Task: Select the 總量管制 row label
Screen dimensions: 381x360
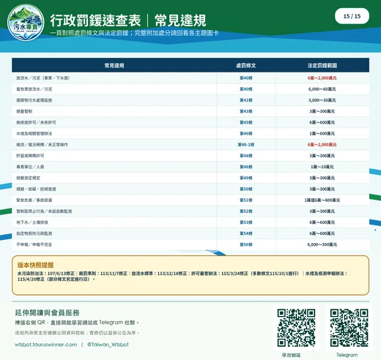Action: tap(24, 111)
